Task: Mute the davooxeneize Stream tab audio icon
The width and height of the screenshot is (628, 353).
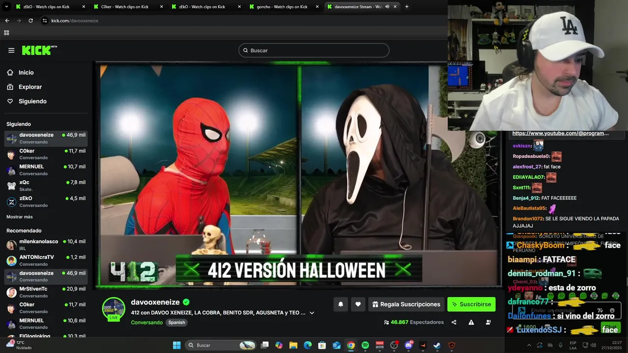Action: click(387, 7)
